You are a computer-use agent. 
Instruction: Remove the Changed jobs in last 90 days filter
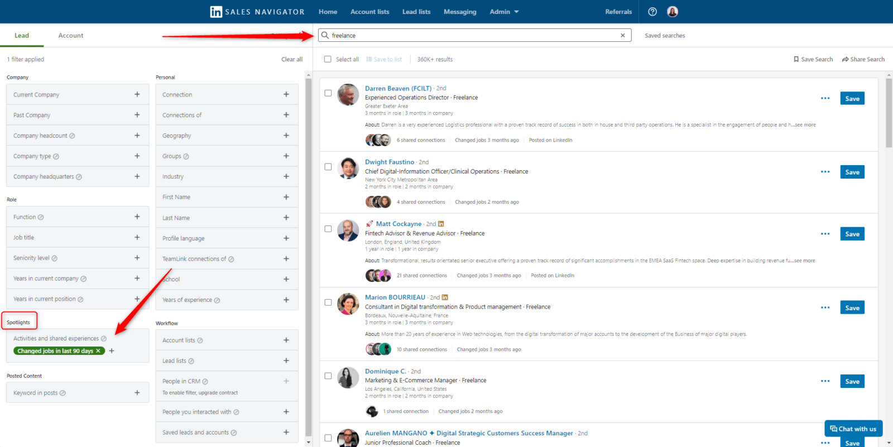tap(98, 351)
